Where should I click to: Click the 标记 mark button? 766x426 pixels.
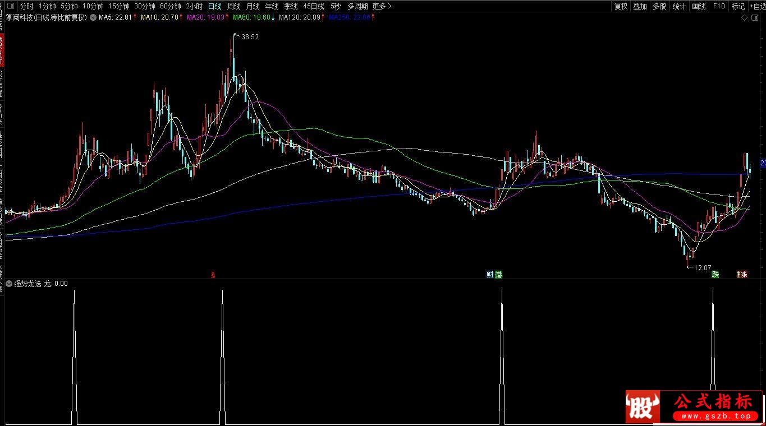[738, 6]
